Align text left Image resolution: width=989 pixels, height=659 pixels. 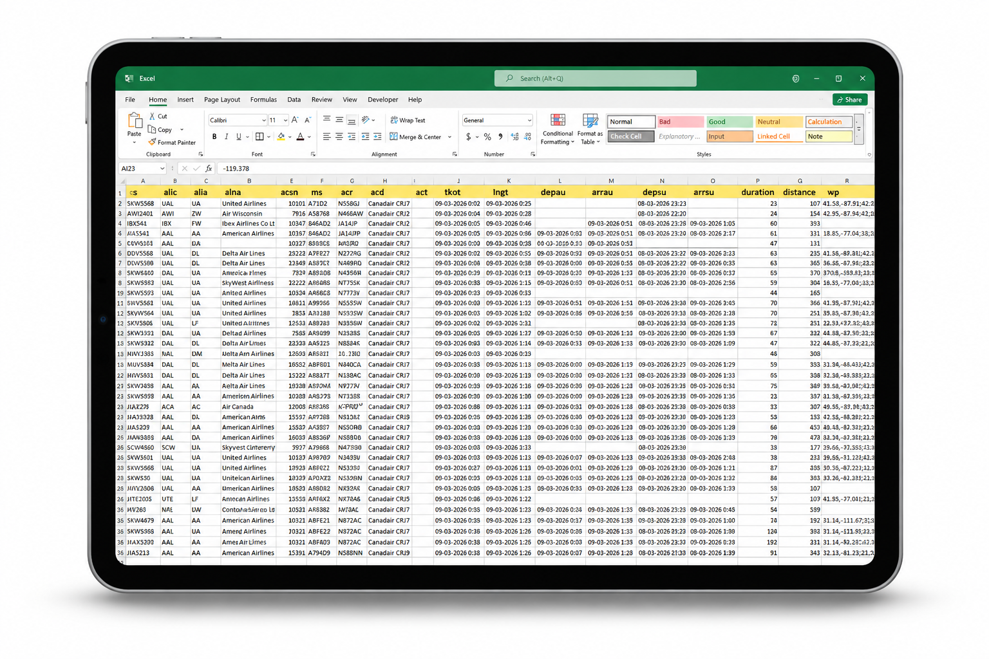coord(327,136)
